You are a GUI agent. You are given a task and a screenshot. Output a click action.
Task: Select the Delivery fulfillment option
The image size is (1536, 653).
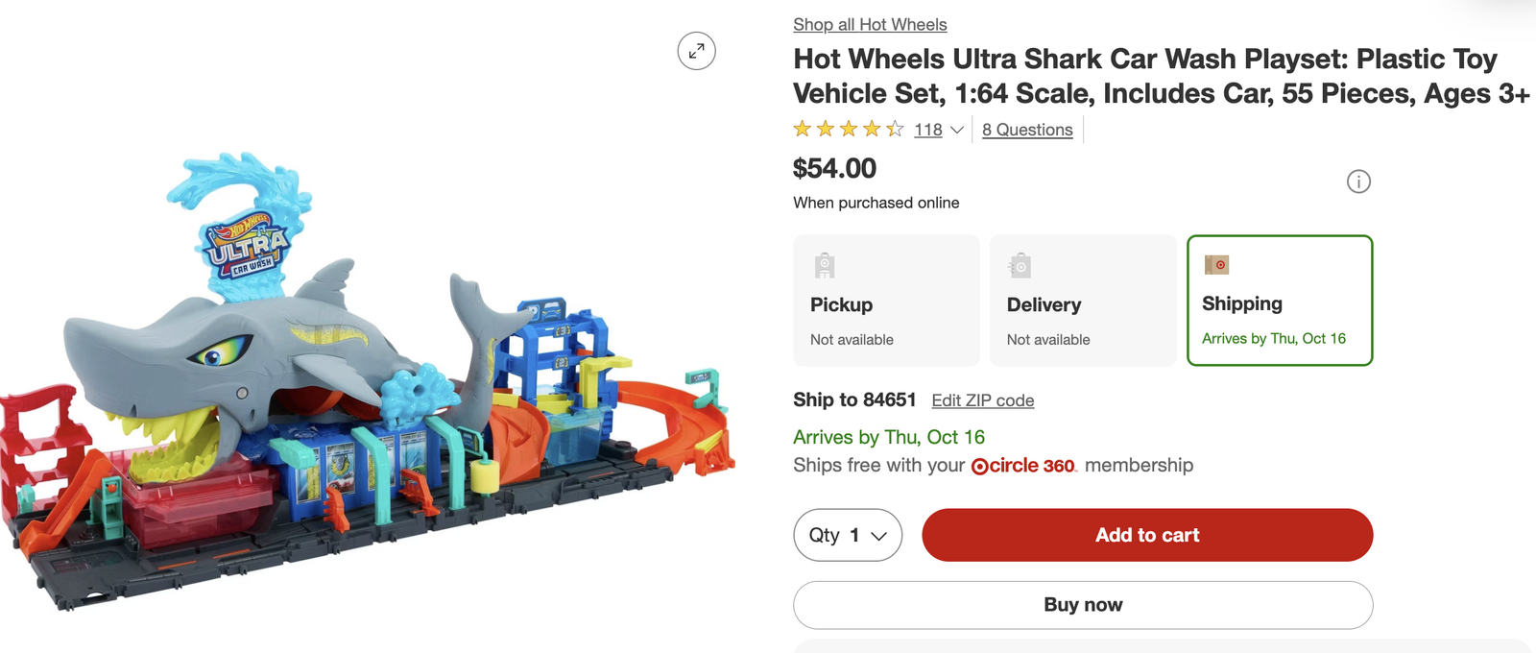[1082, 301]
